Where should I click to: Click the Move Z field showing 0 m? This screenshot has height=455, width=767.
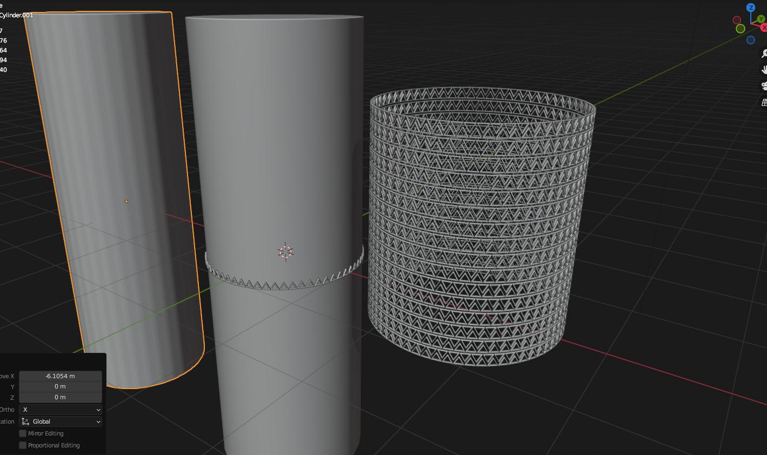click(61, 397)
